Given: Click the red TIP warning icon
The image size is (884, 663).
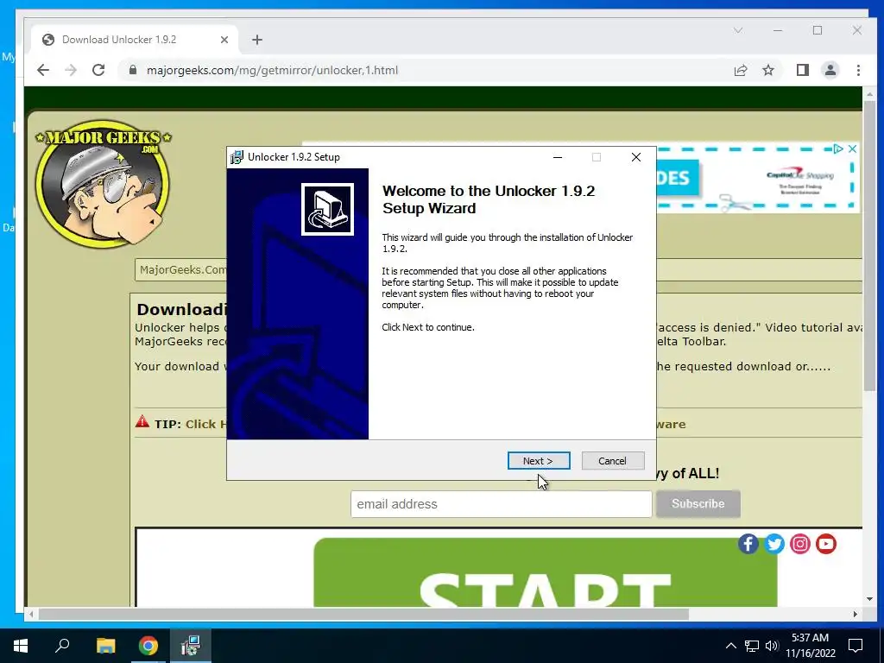Looking at the screenshot, I should pos(142,421).
